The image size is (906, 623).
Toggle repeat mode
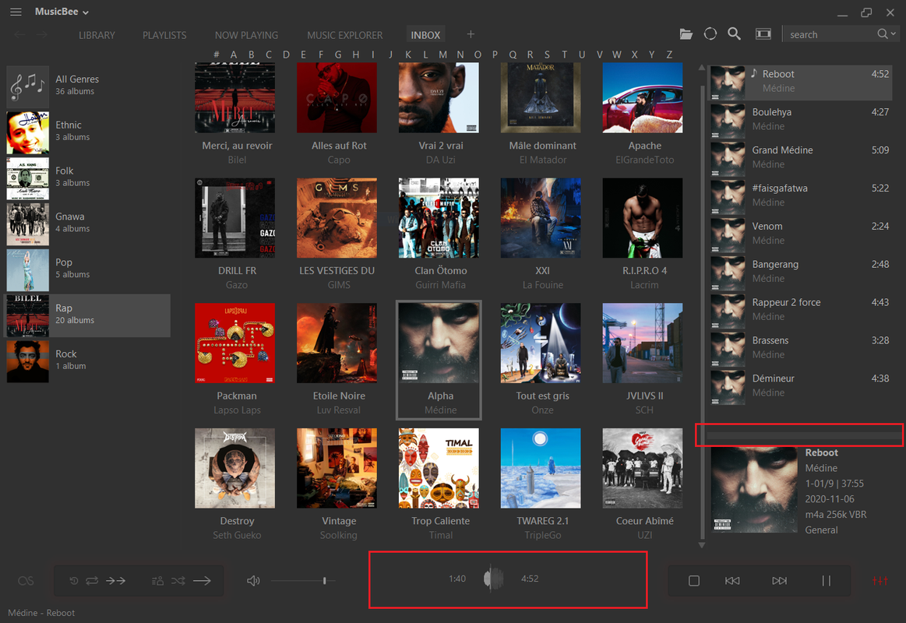[92, 581]
